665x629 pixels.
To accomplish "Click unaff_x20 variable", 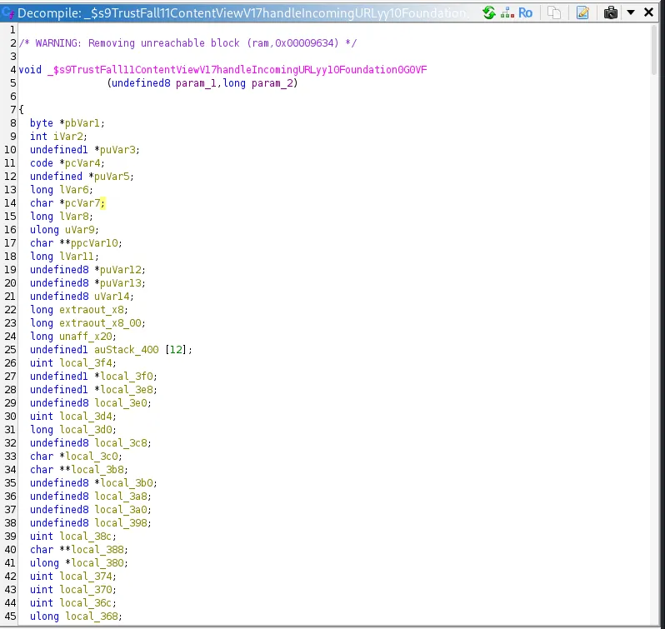I will pos(85,337).
